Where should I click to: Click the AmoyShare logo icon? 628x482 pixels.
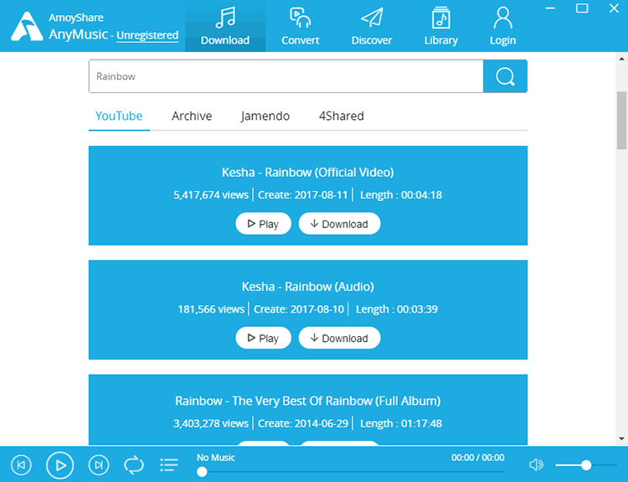pyautogui.click(x=27, y=27)
